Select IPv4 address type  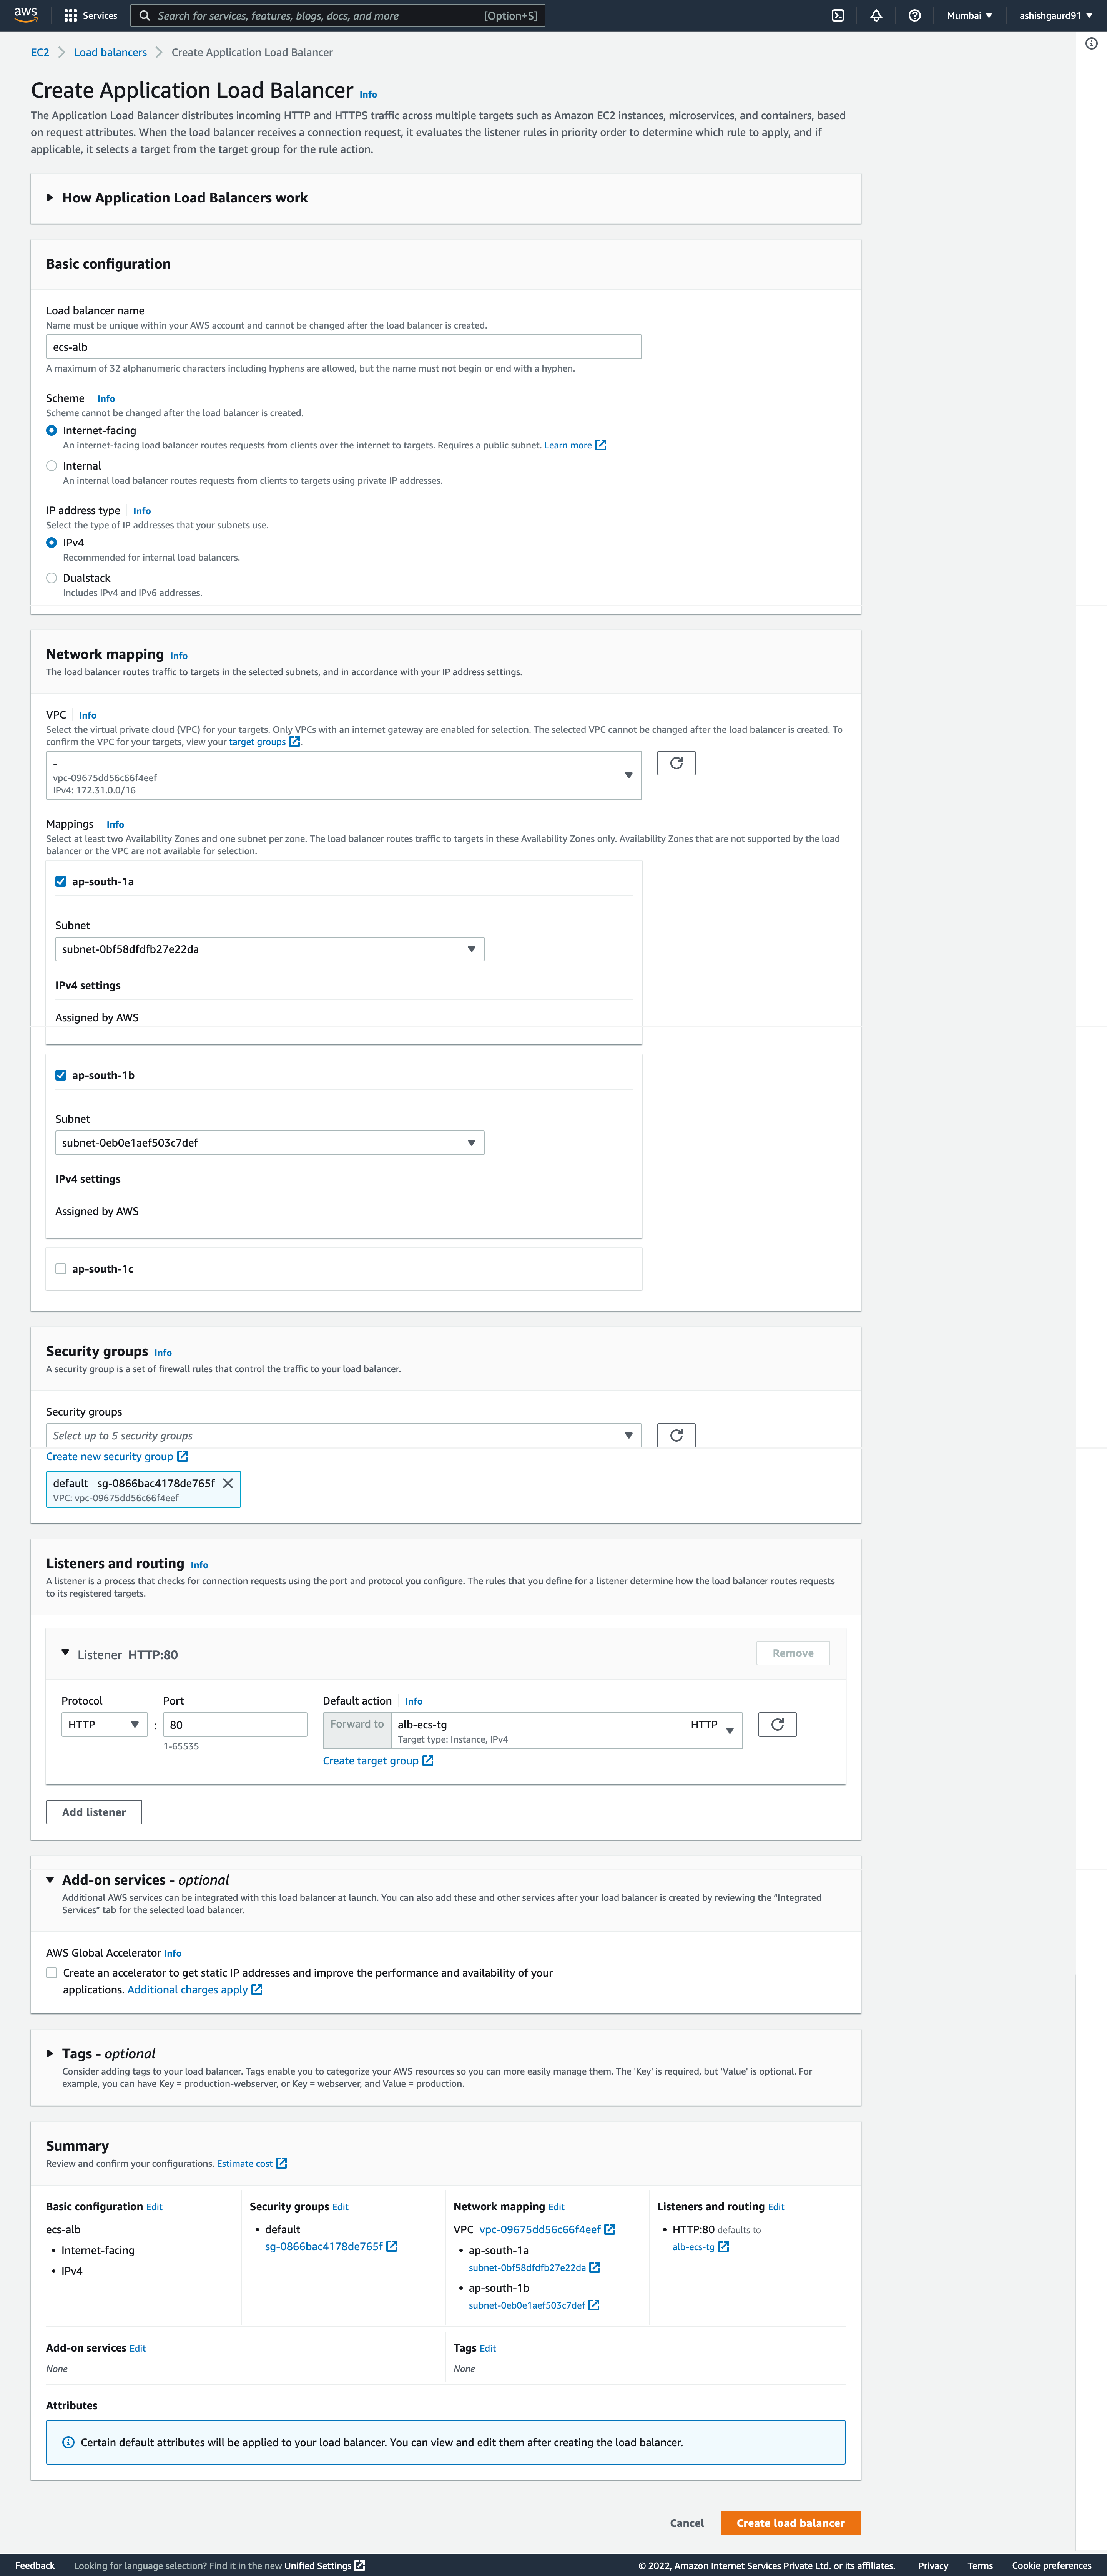51,542
